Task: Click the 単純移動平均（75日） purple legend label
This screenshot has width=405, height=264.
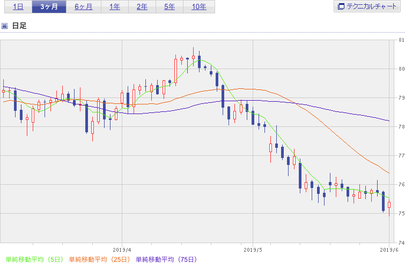Action: pos(166,259)
